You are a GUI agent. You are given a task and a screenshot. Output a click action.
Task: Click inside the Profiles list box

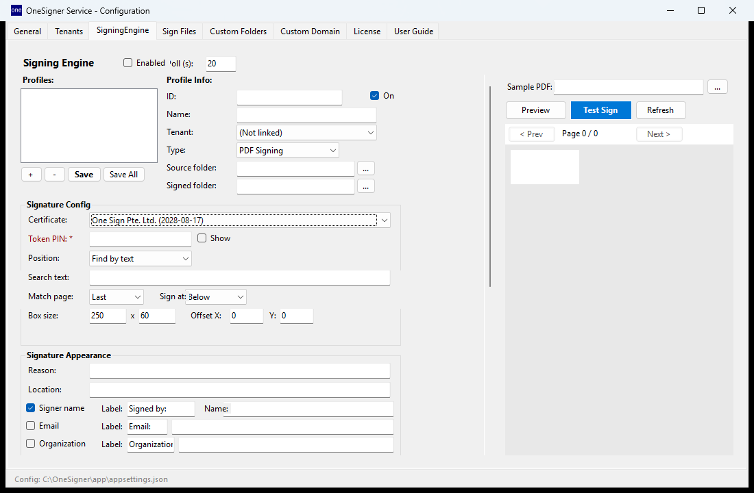point(89,125)
